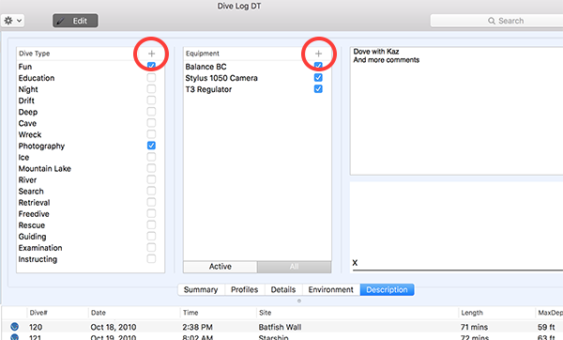Viewport: 563px width, 340px height.
Task: Check the Night dive type
Action: click(151, 89)
